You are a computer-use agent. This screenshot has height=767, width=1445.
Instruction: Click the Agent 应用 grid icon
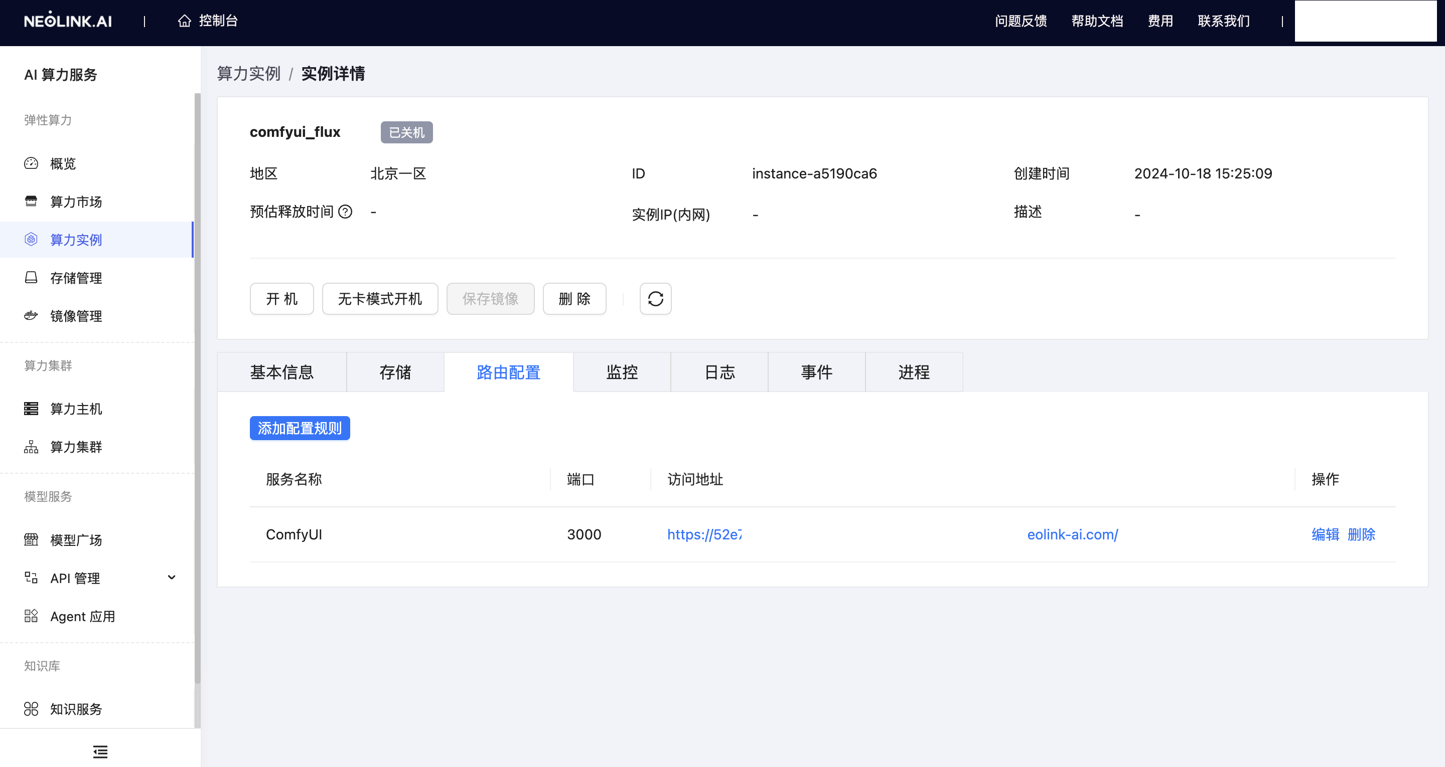(x=31, y=616)
